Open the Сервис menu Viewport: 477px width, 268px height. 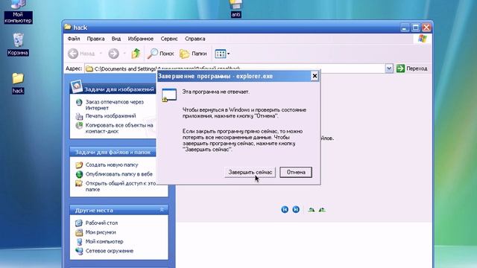(169, 39)
